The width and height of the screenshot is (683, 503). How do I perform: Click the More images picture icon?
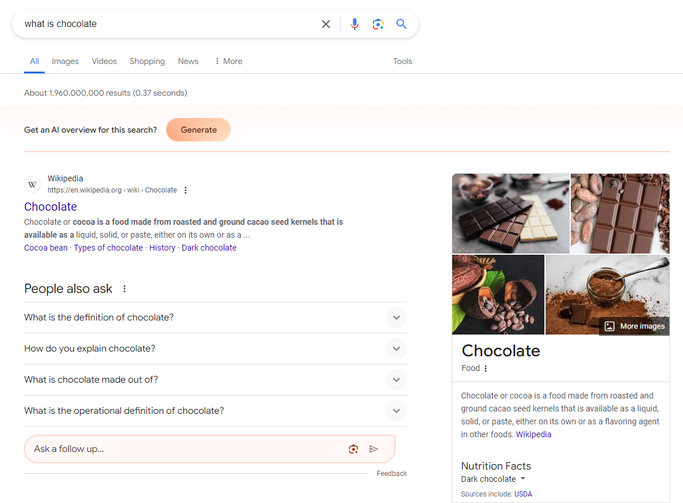tap(610, 326)
